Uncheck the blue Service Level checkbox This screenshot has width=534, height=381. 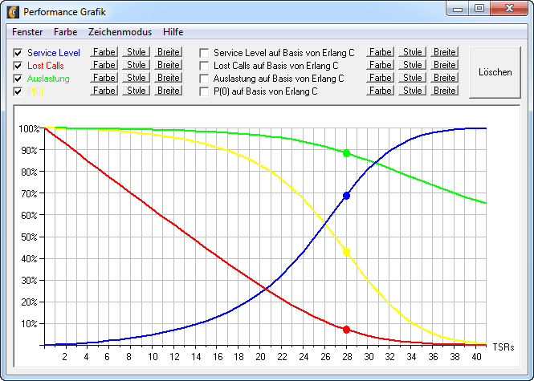point(18,53)
